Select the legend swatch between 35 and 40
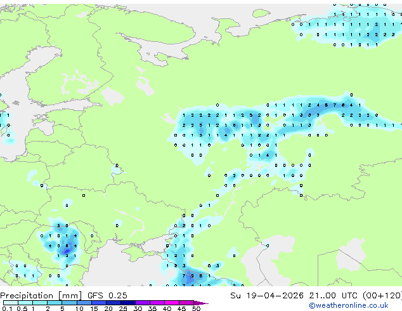 [x=157, y=303]
